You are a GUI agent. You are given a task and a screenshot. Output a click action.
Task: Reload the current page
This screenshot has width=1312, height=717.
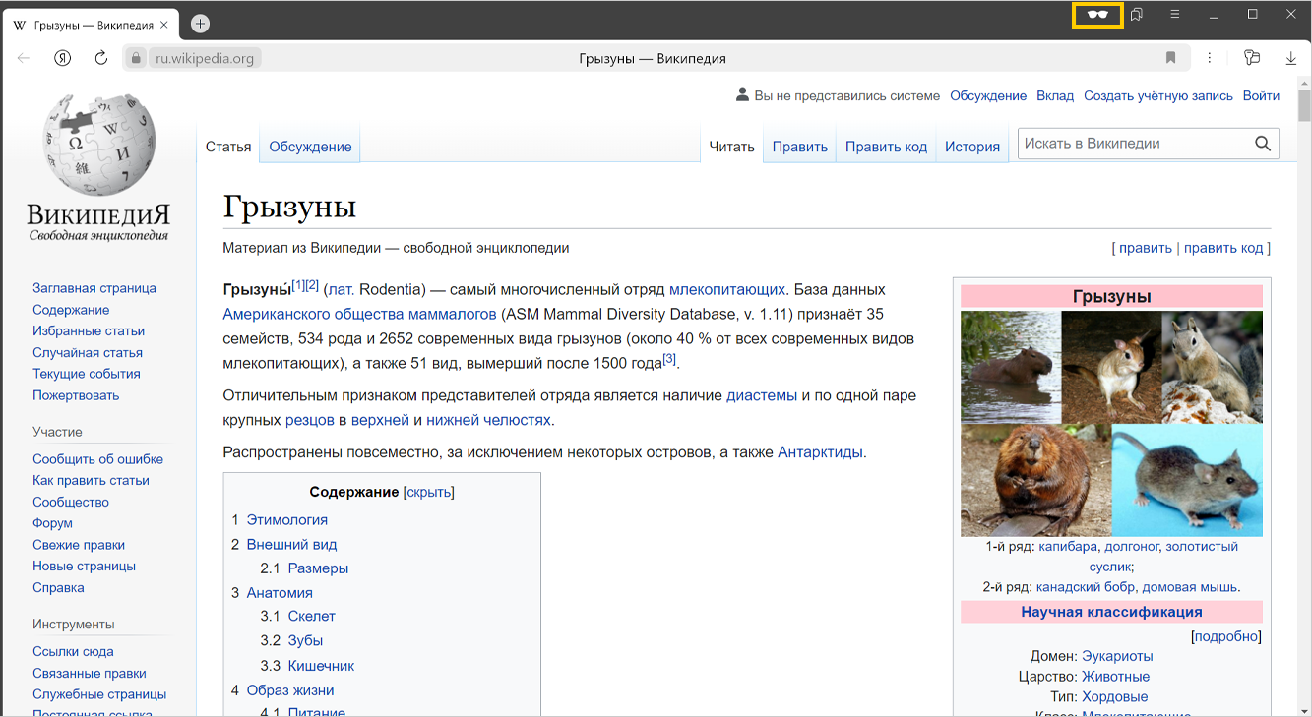pos(100,58)
